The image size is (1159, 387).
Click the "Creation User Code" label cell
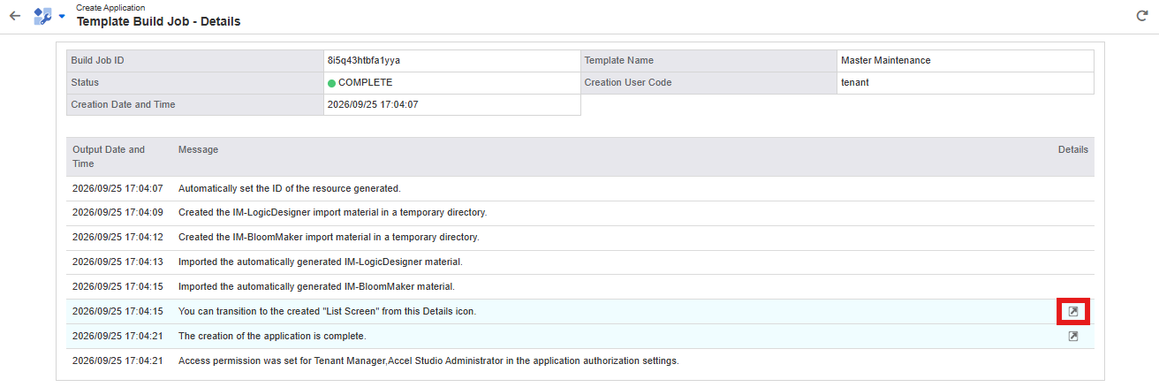point(708,83)
